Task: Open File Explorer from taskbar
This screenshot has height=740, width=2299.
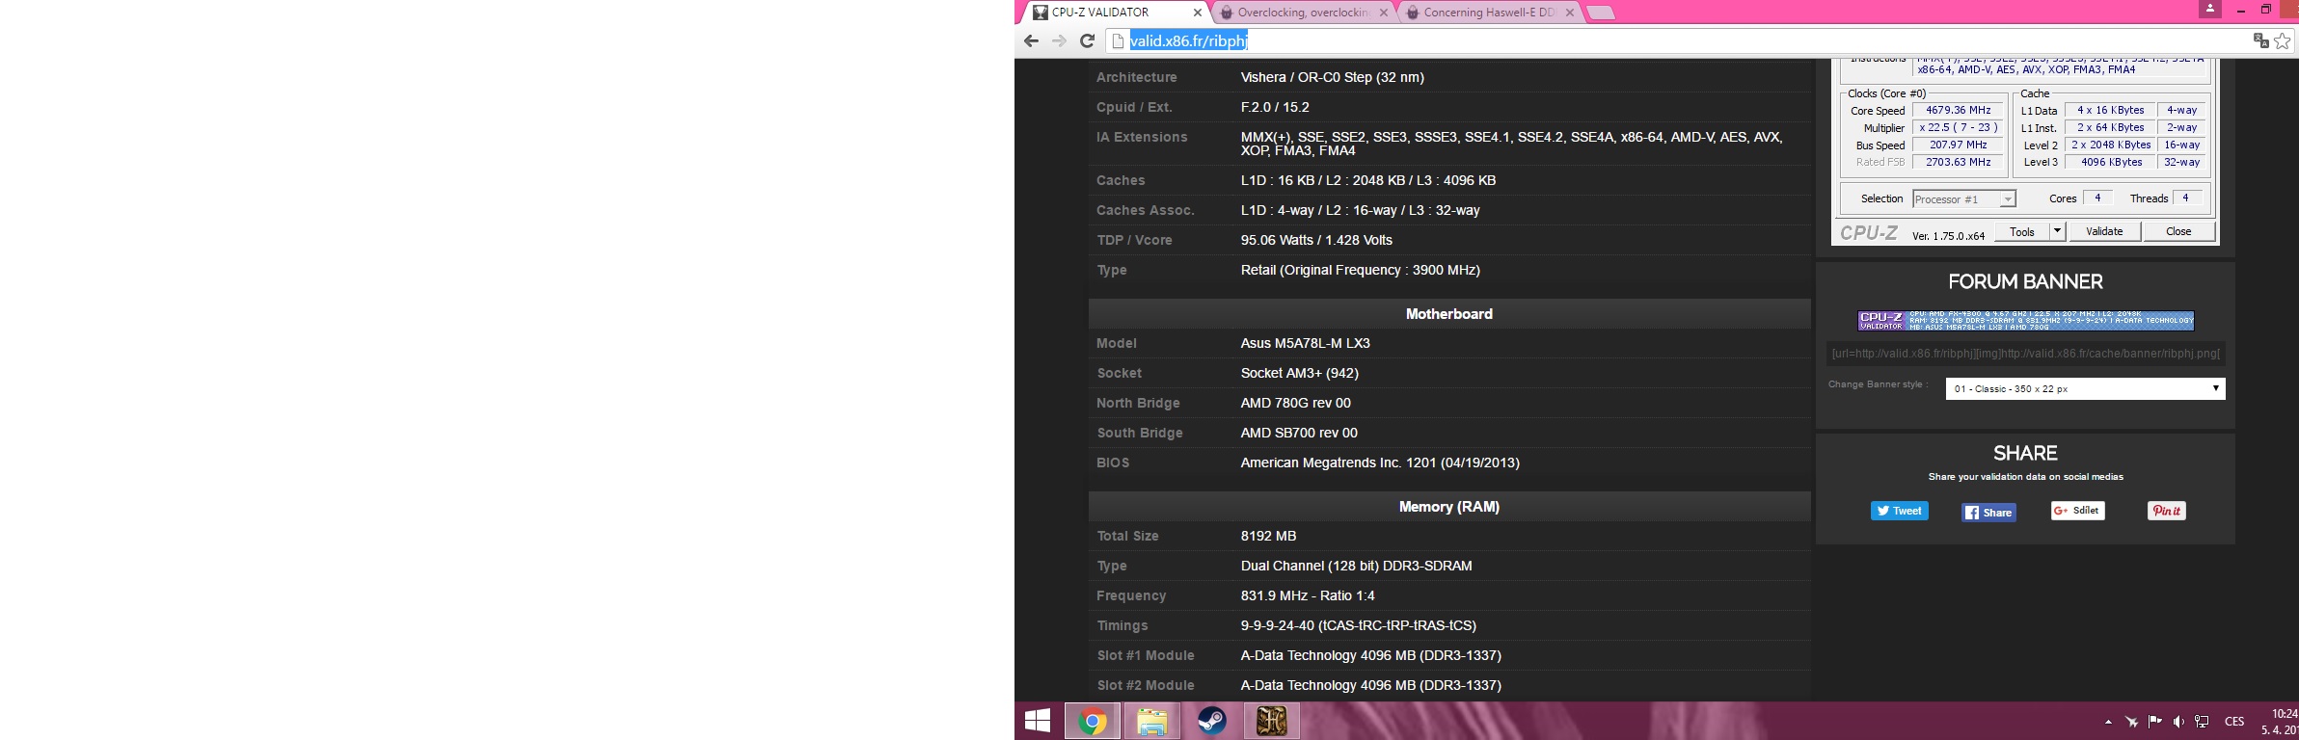Action: 1152,721
